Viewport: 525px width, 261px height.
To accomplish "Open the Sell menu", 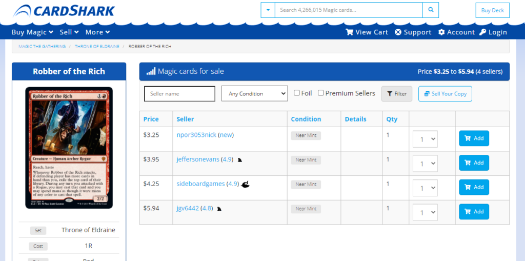I will pos(69,32).
